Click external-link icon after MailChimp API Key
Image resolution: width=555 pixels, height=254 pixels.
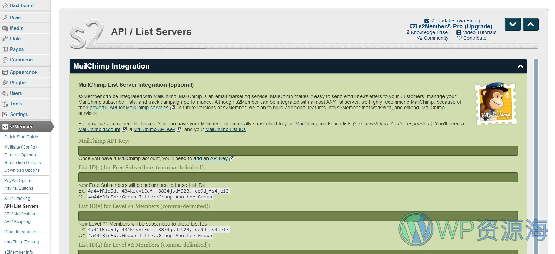(179, 129)
